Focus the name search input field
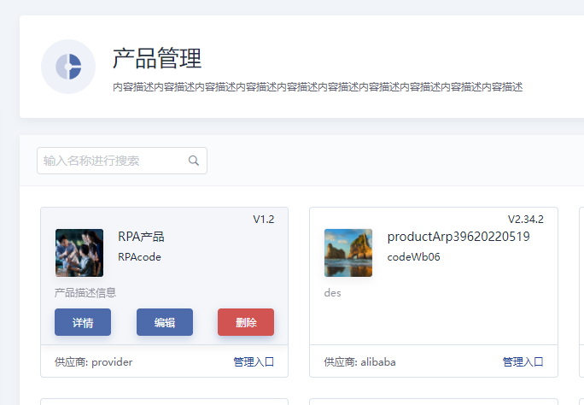The width and height of the screenshot is (584, 405). (x=122, y=161)
